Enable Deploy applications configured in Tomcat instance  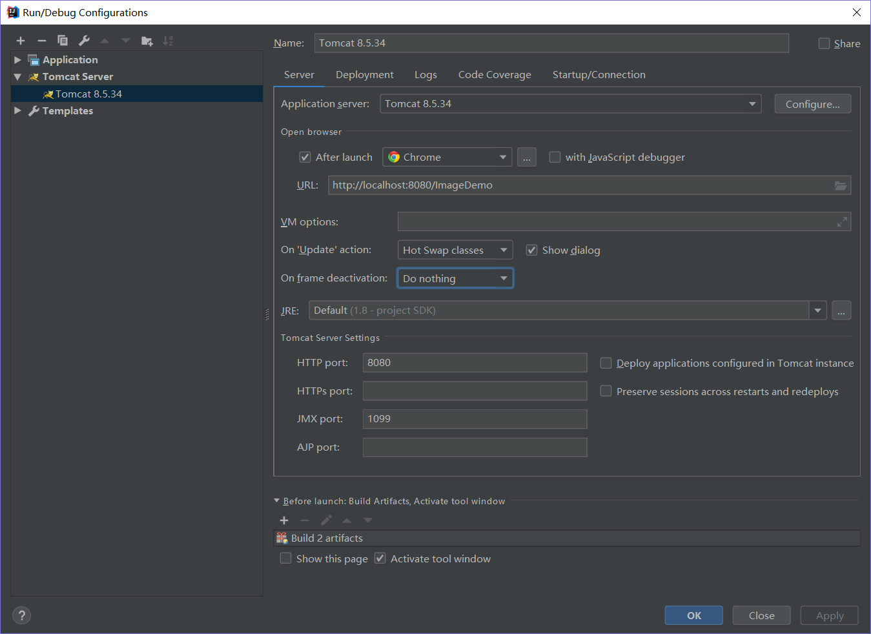click(606, 363)
